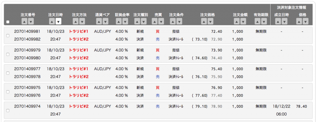Sort 注文番号 column descending

pyautogui.click(x=31, y=21)
